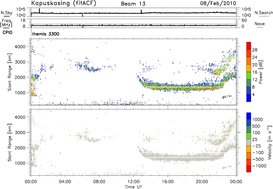Select the Freq. [MHz] axis label
The width and height of the screenshot is (273, 189).
click(6, 23)
